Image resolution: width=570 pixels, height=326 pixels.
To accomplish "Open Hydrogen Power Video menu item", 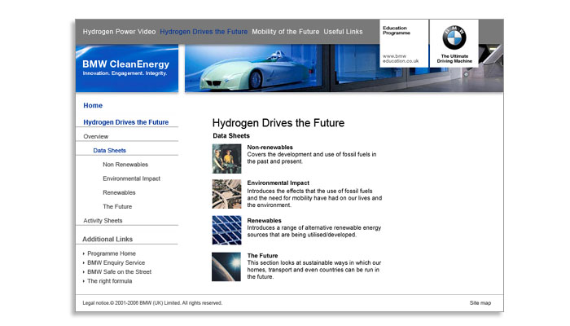I will 119,32.
